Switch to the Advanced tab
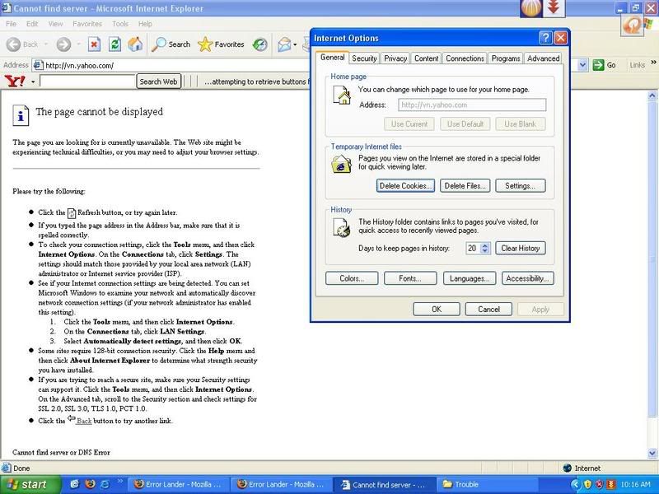This screenshot has width=659, height=494. [x=543, y=58]
